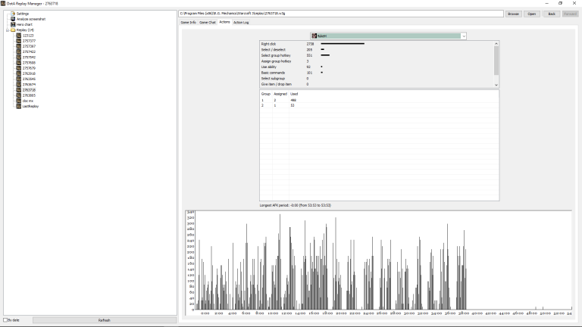Click the Refresh button
The width and height of the screenshot is (582, 327).
pos(105,320)
